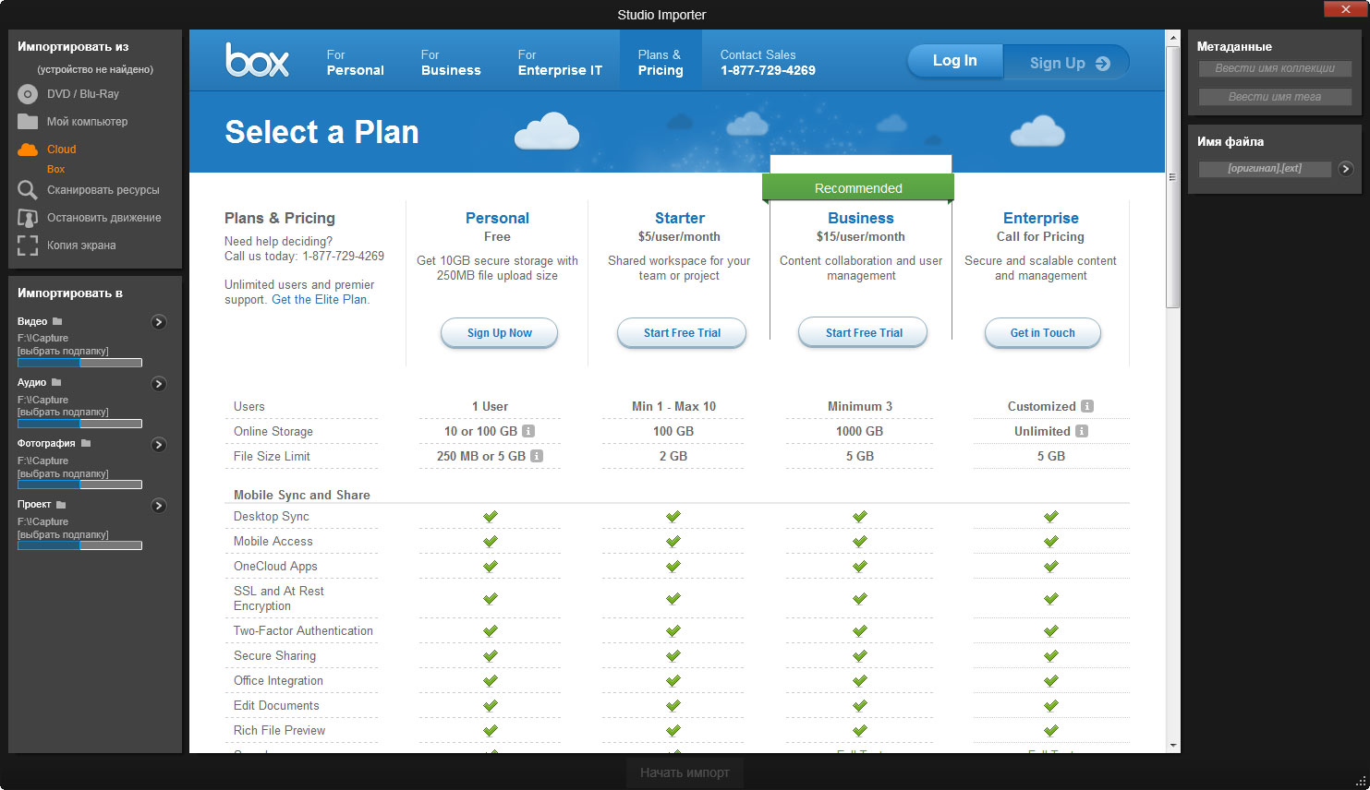
Task: Click the Minimum 3 users cell
Action: pyautogui.click(x=859, y=406)
